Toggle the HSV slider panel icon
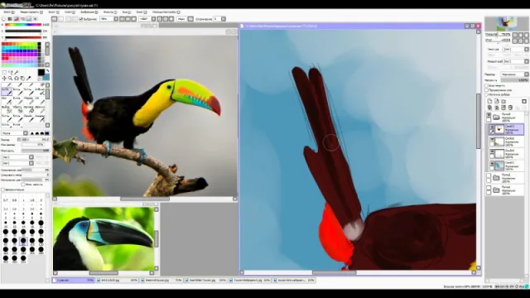The width and height of the screenshot is (530, 298). 17,19
